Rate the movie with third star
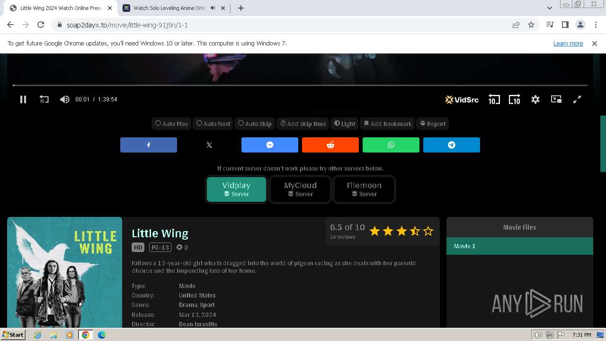The height and width of the screenshot is (341, 606). point(401,231)
